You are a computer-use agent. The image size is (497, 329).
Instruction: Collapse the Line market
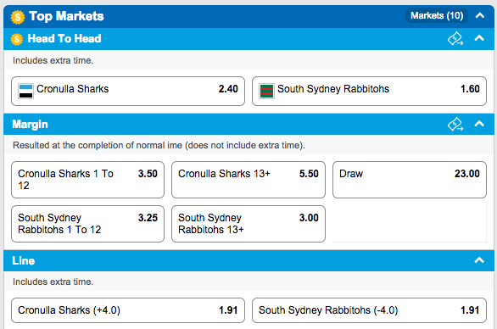pos(479,260)
